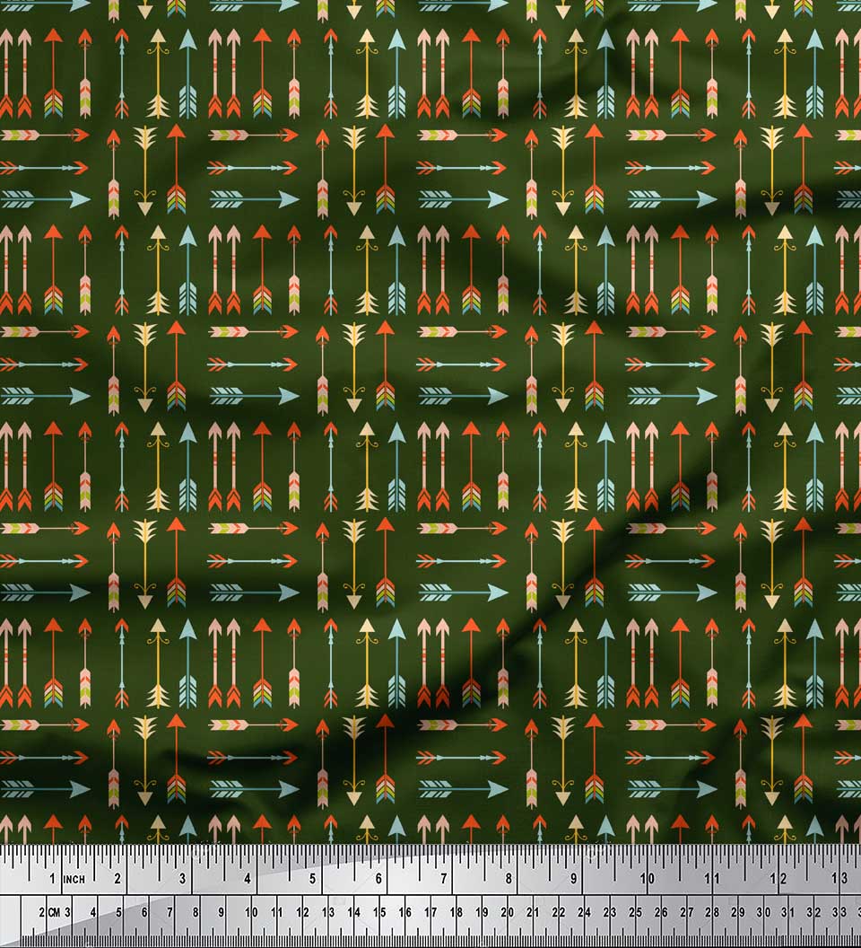
Task: Click centimeter-scale number "26" on the ruler
Action: pyautogui.click(x=660, y=912)
